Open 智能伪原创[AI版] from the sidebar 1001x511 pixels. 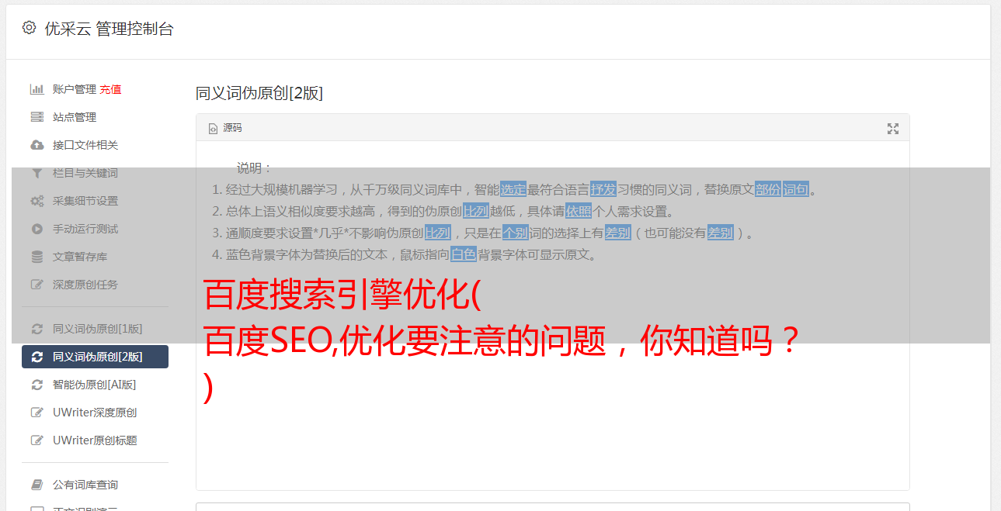coord(95,385)
